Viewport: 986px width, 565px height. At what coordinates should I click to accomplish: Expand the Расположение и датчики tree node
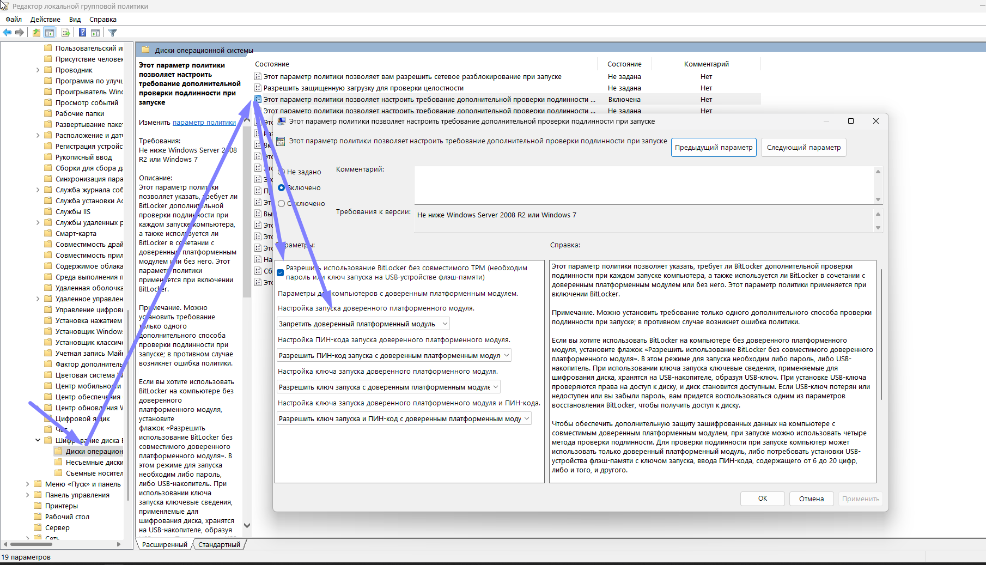38,135
